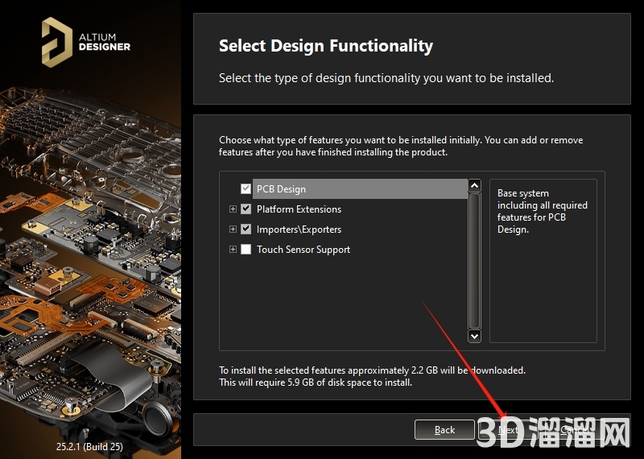The height and width of the screenshot is (459, 644).
Task: Select the Touch Sensor Support label
Action: (303, 250)
